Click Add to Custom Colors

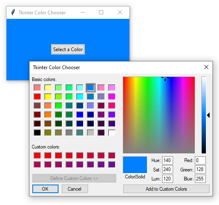(x=166, y=189)
